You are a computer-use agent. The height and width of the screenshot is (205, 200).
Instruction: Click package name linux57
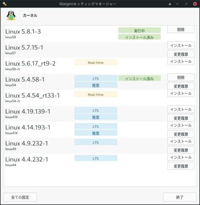(x=11, y=53)
